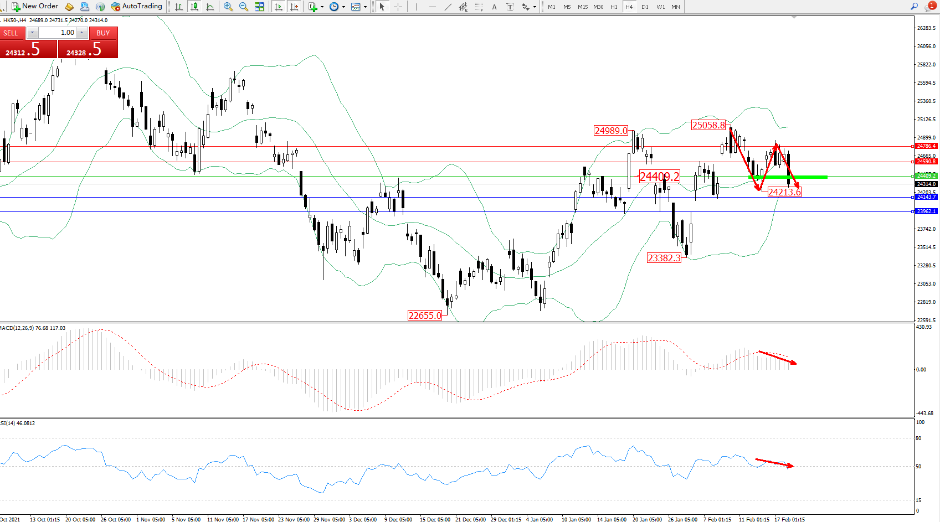940x522 pixels.
Task: Click the tile windows icon
Action: [259, 7]
